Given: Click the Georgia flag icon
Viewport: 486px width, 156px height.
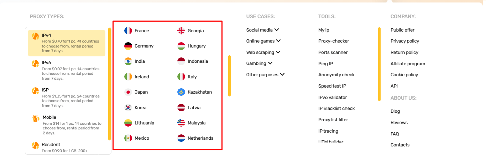Looking at the screenshot, I should [181, 31].
